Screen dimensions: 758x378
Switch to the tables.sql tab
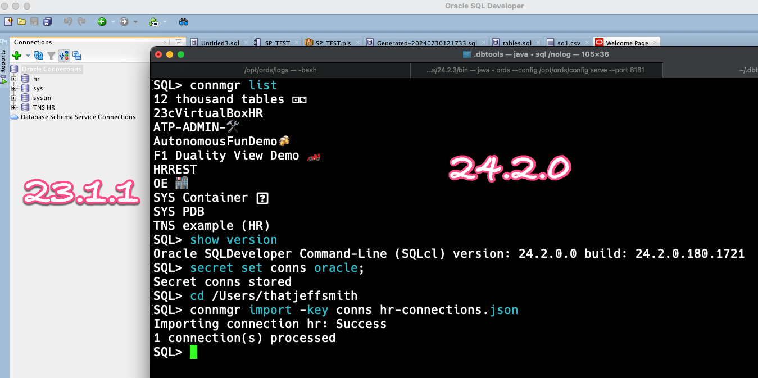[x=516, y=43]
